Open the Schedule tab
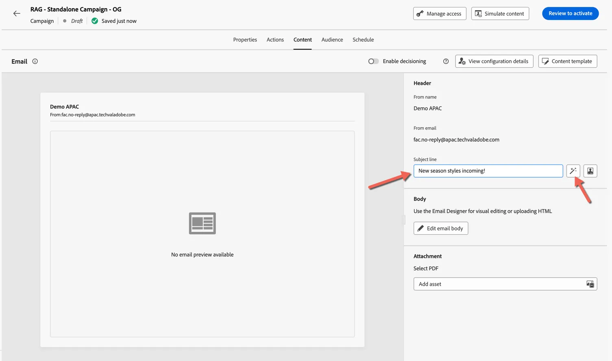 point(363,40)
